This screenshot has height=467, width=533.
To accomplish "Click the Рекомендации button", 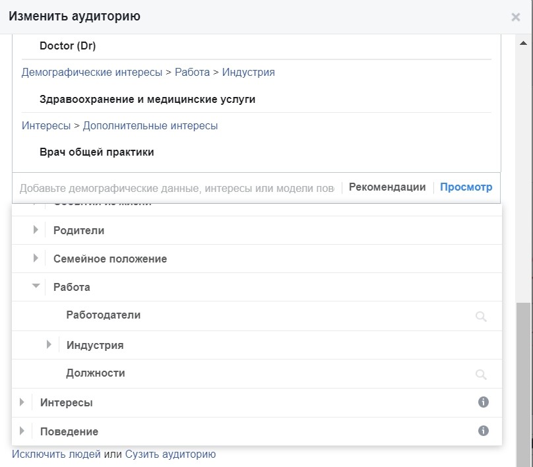I will coord(387,187).
